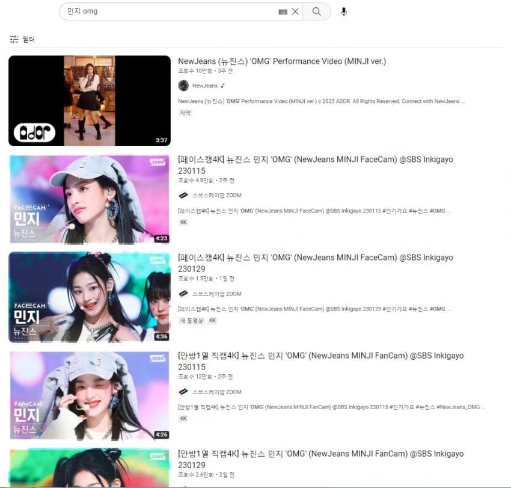Click the 스브스케이팝 ZOOM icon under FaceCam 230129
The image size is (511, 488).
pos(183,294)
